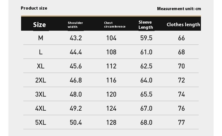Click clothes length value 77
This screenshot has width=222, height=136.
tap(181, 122)
